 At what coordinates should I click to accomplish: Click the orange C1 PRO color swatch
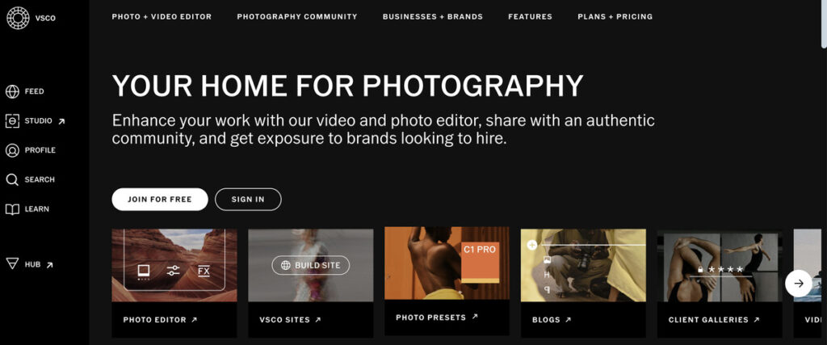pyautogui.click(x=481, y=262)
